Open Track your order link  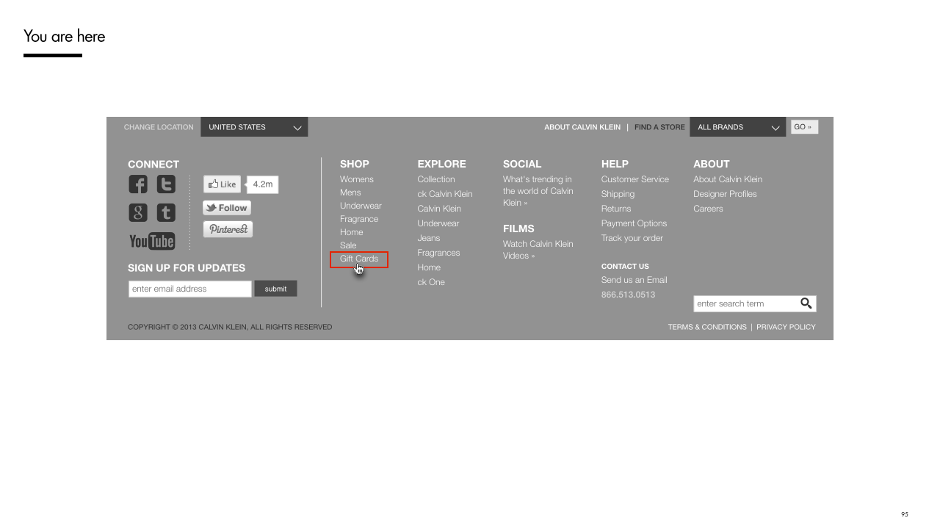pos(632,238)
